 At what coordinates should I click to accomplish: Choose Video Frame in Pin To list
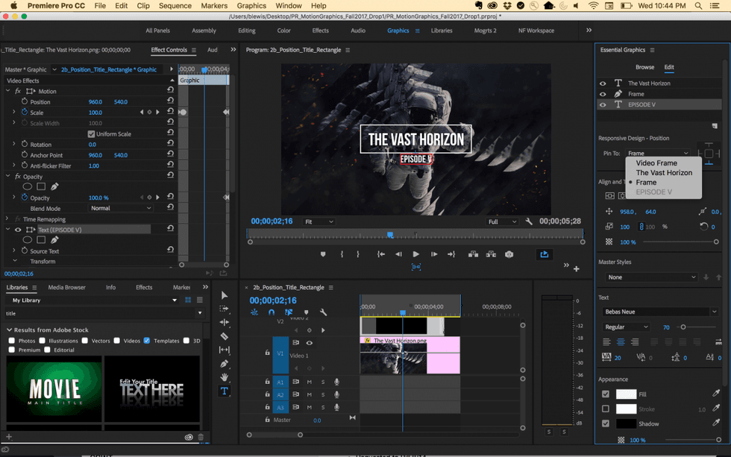coord(656,163)
